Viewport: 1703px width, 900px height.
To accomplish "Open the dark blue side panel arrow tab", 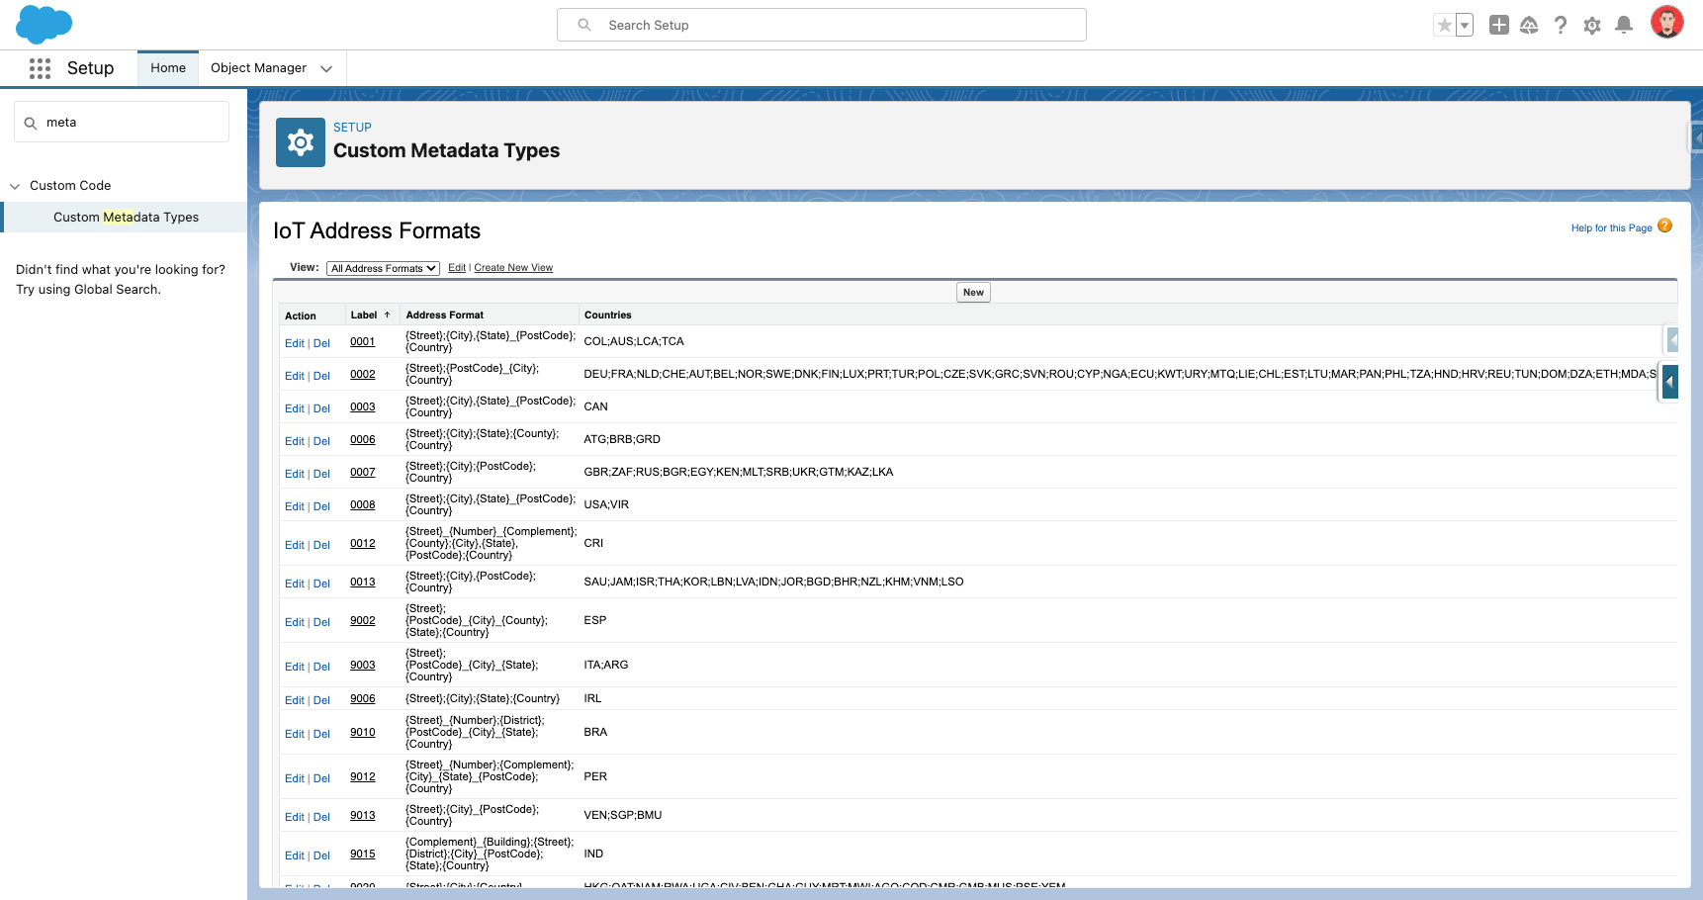I will click(1670, 381).
